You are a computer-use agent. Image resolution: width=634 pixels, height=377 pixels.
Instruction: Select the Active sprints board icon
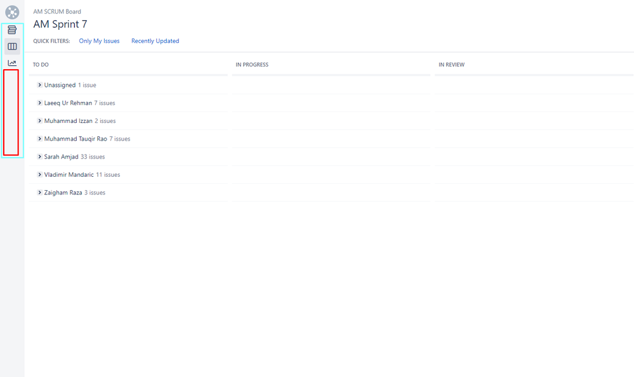[x=12, y=46]
